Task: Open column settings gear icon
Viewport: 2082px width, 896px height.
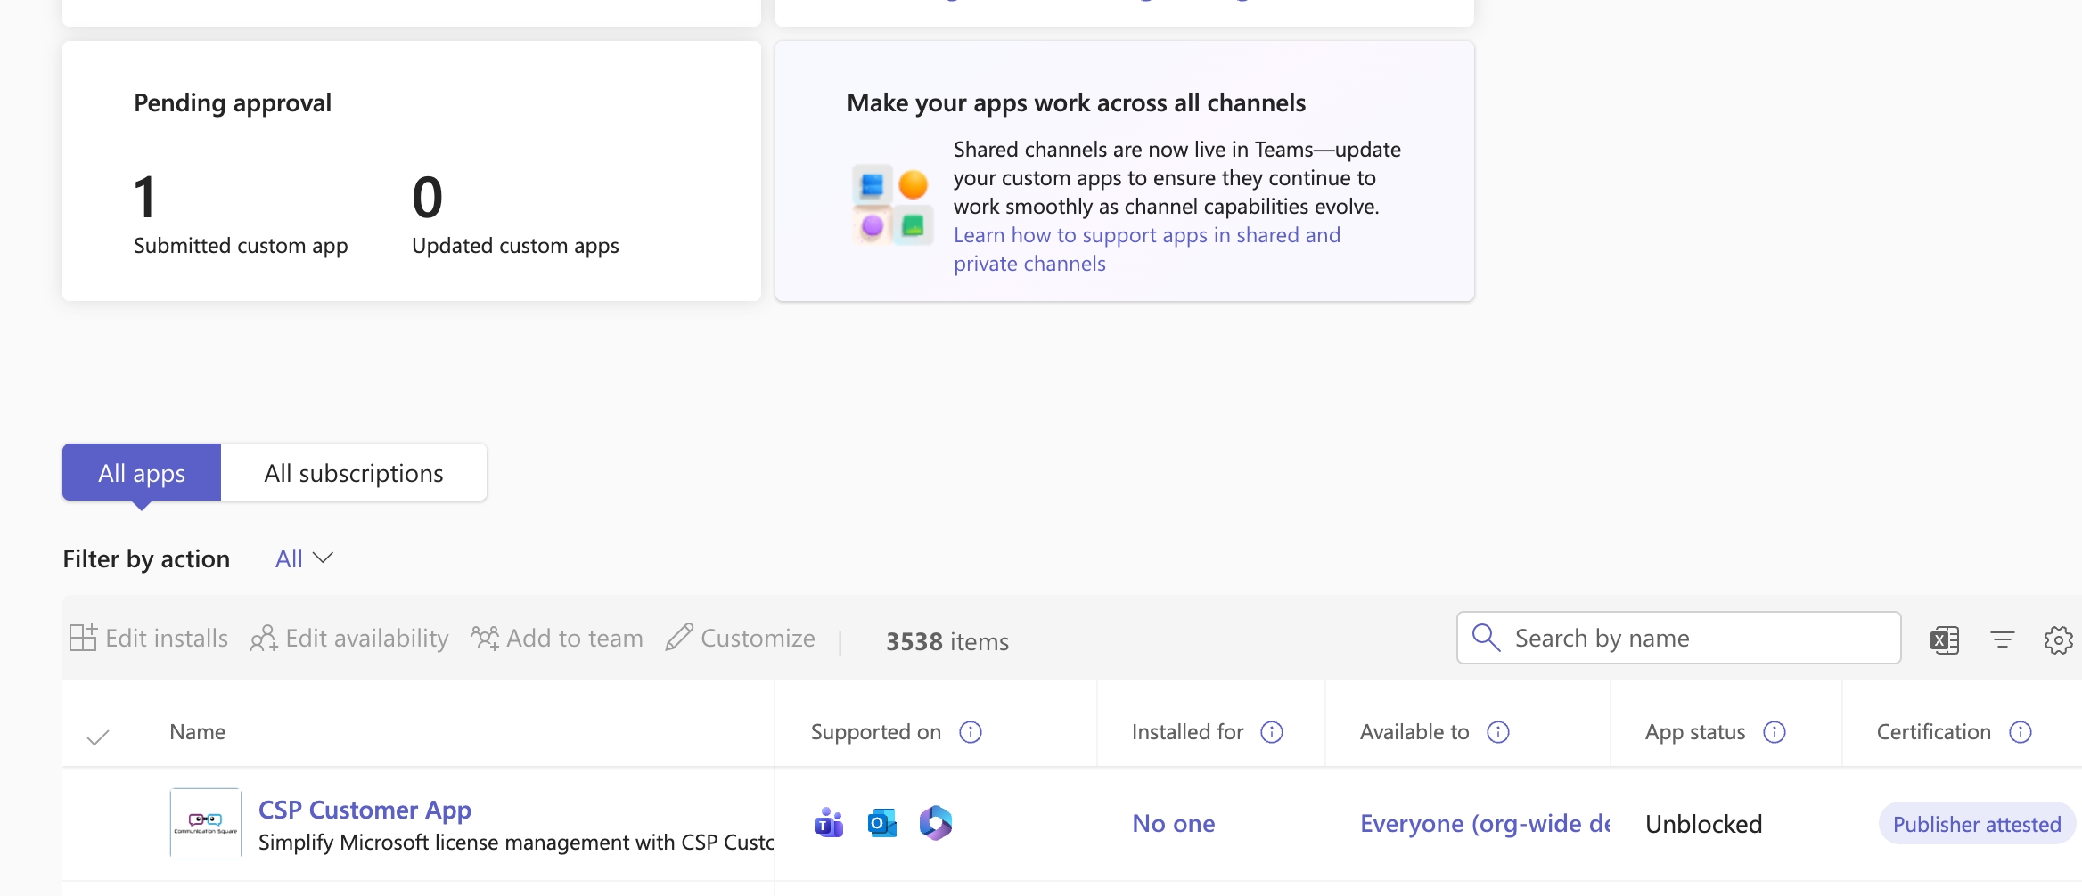Action: (2059, 639)
